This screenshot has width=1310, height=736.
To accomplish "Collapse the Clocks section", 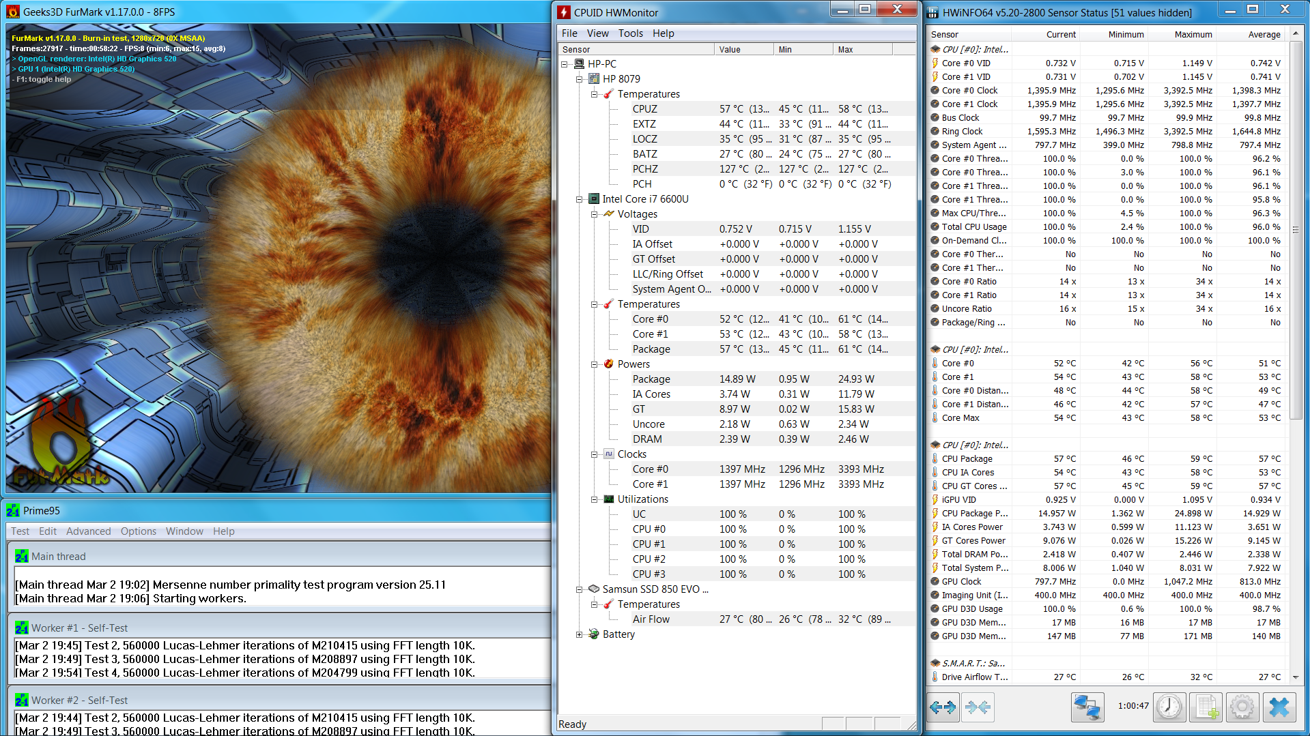I will (595, 454).
